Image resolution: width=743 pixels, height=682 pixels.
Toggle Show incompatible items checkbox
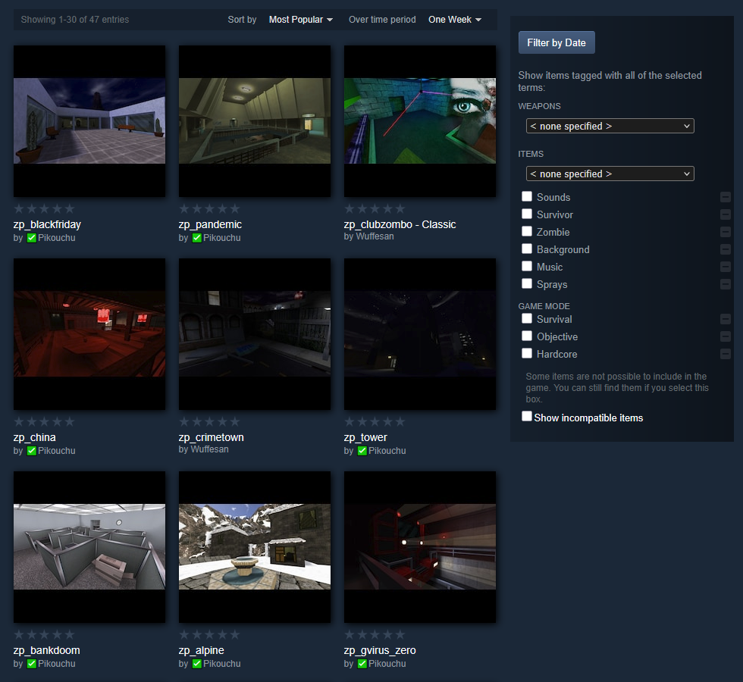click(527, 417)
